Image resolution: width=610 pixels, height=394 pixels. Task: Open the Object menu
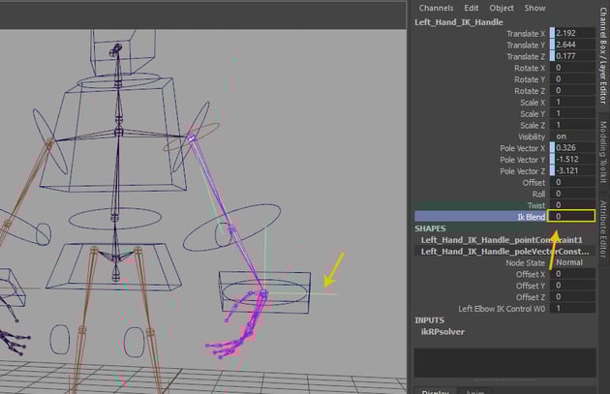point(502,8)
